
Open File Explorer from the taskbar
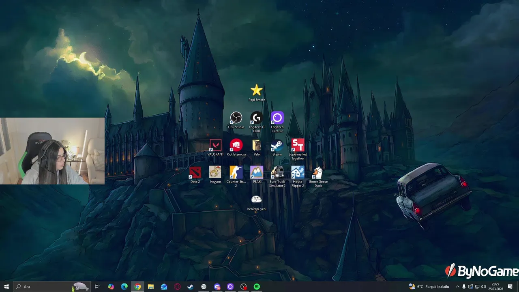pyautogui.click(x=151, y=287)
